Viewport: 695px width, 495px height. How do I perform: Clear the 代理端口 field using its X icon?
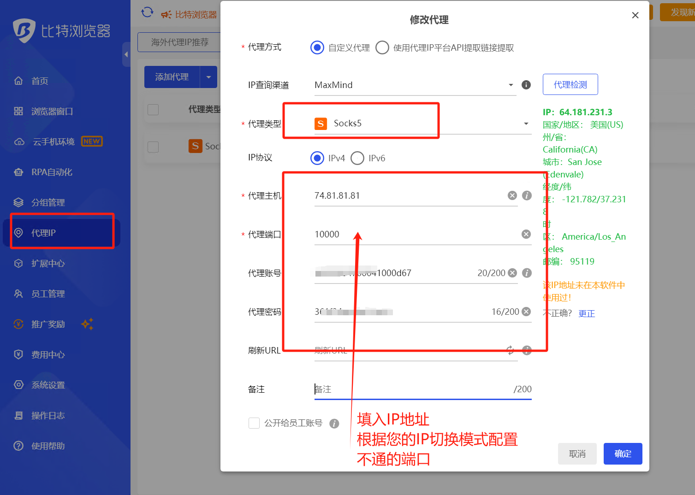[x=526, y=234]
